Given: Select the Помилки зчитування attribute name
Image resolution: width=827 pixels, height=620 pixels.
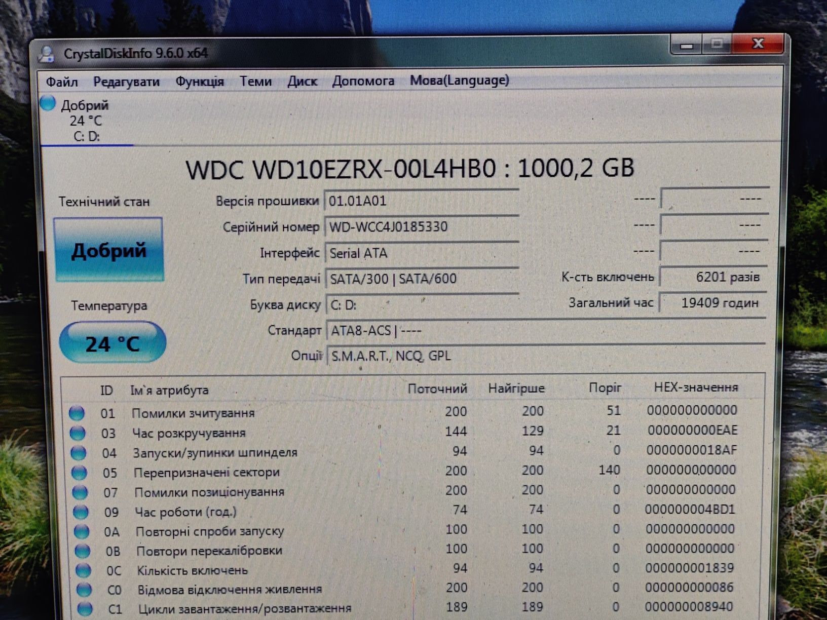Looking at the screenshot, I should (193, 413).
